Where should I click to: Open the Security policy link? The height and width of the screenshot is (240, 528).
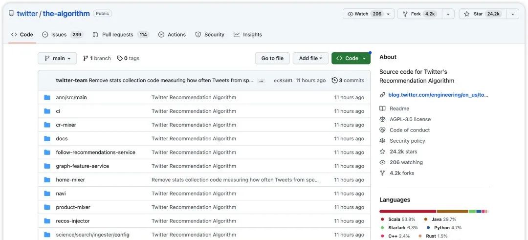[x=407, y=141]
